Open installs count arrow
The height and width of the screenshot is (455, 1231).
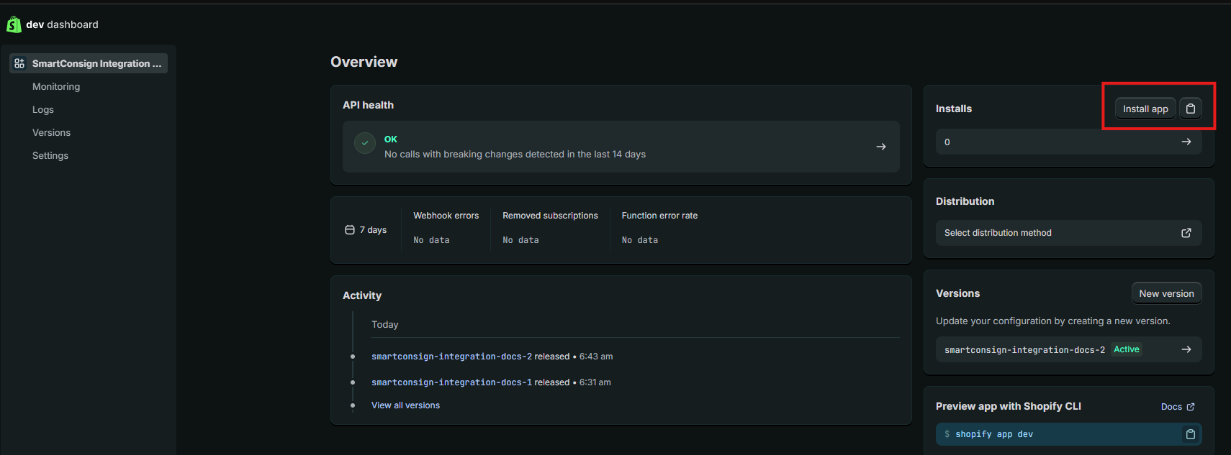(1186, 142)
